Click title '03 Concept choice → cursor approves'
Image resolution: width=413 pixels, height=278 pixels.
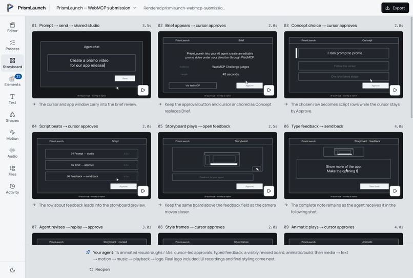(320, 26)
